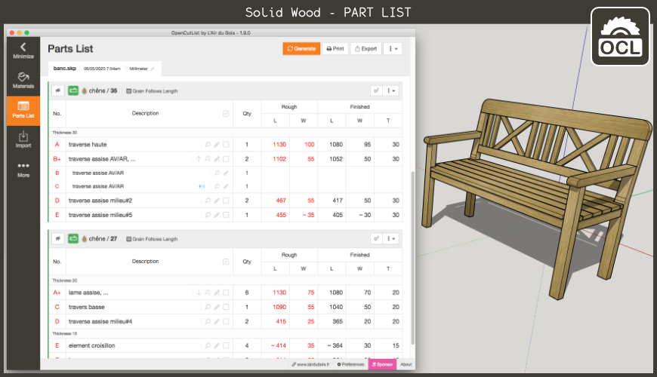The height and width of the screenshot is (377, 657).
Task: Minimize the OpenCutList sidebar panel
Action: [23, 51]
